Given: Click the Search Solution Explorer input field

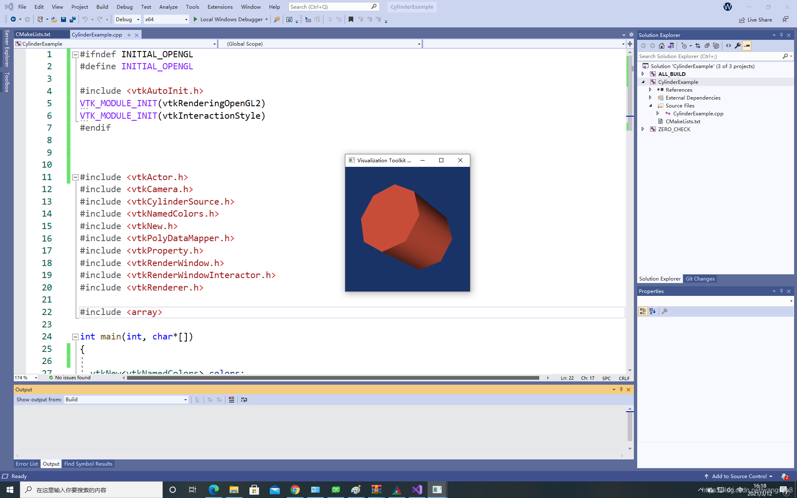Looking at the screenshot, I should pyautogui.click(x=710, y=56).
